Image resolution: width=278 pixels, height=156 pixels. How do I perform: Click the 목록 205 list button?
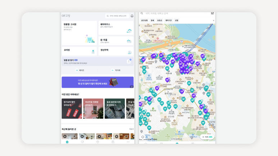tap(207, 137)
